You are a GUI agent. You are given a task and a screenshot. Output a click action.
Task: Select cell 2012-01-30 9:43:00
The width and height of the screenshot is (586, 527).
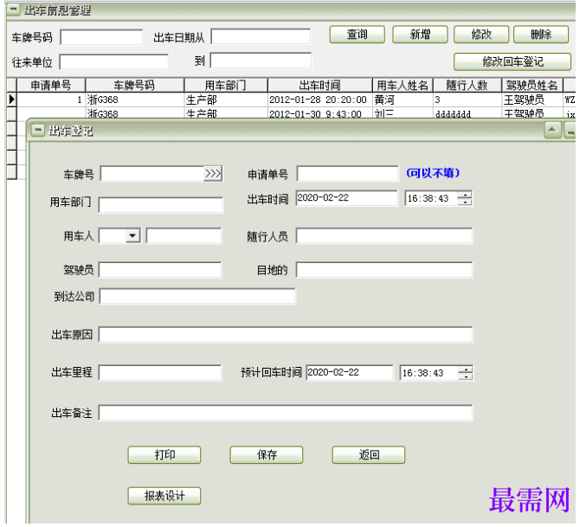click(x=320, y=113)
